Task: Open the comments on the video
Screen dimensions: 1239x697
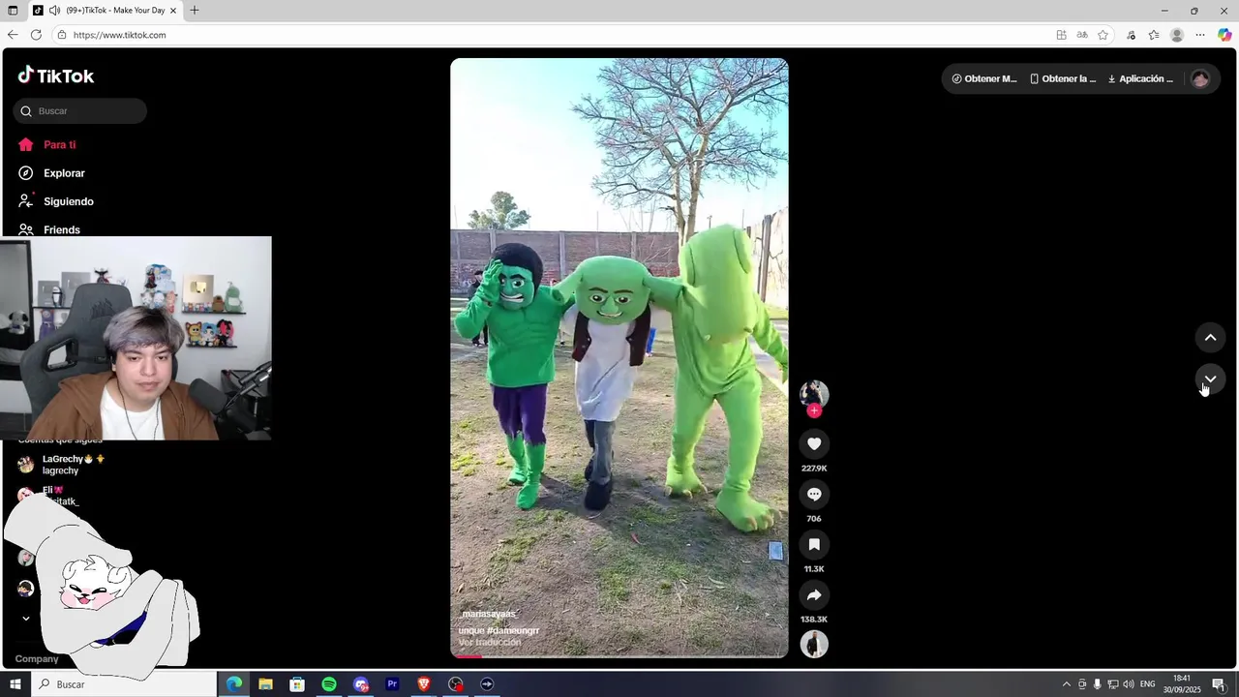Action: tap(814, 494)
